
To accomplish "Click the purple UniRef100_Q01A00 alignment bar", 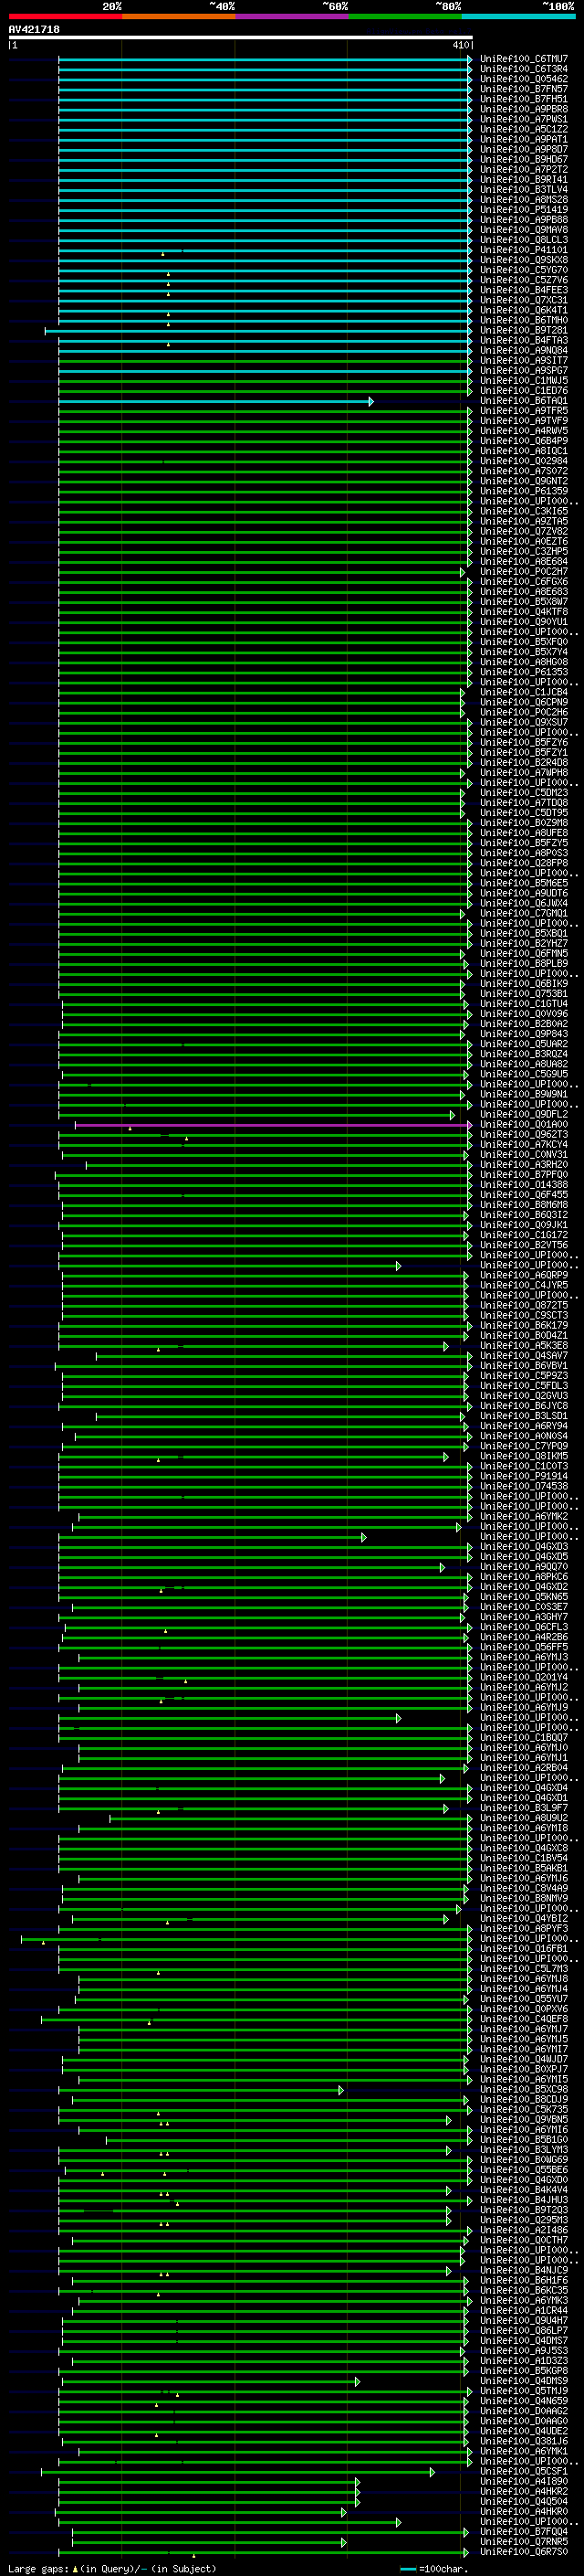I will [x=274, y=1125].
